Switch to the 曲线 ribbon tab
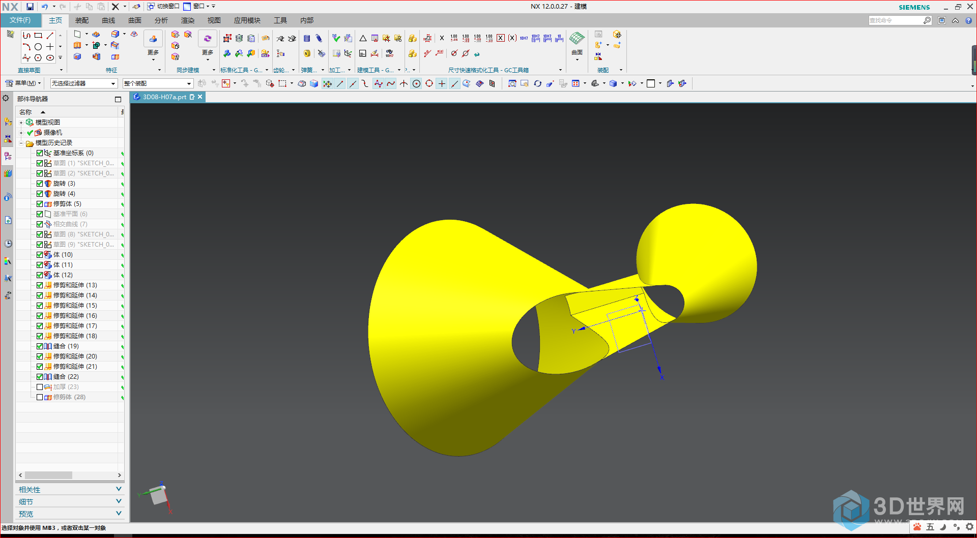Viewport: 977px width, 538px height. click(x=108, y=20)
